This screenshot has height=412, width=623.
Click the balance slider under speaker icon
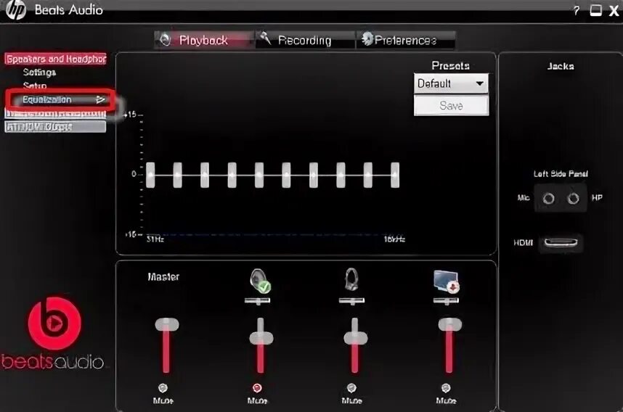pyautogui.click(x=258, y=301)
